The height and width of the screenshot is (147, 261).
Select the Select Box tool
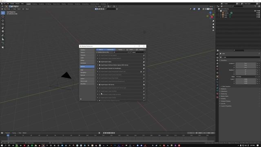click(x=3, y=13)
